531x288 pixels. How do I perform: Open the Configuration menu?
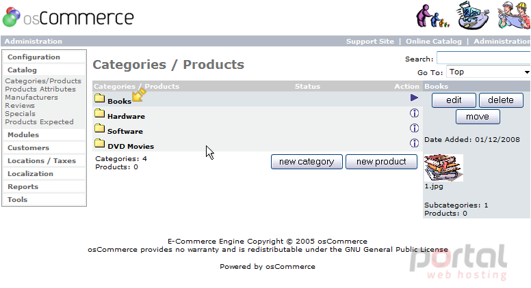click(x=34, y=57)
